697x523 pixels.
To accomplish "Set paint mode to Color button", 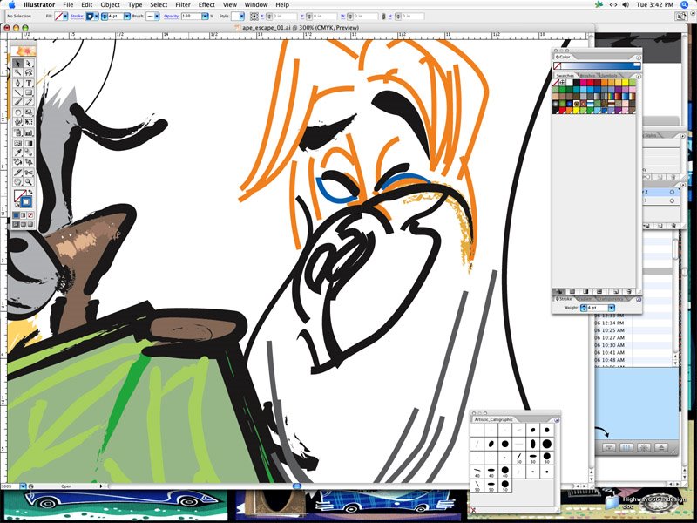I will [x=16, y=214].
